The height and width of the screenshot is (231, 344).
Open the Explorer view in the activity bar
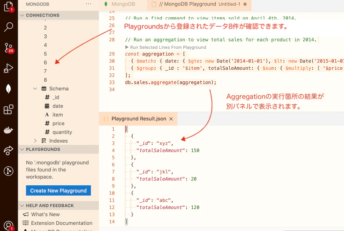click(9, 7)
